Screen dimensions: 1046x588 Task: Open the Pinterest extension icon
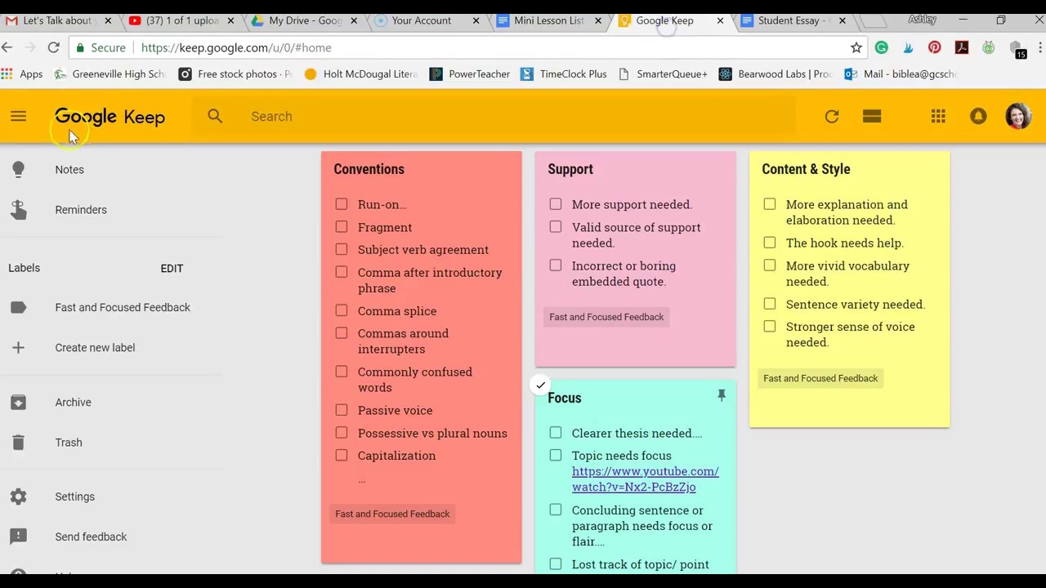935,47
